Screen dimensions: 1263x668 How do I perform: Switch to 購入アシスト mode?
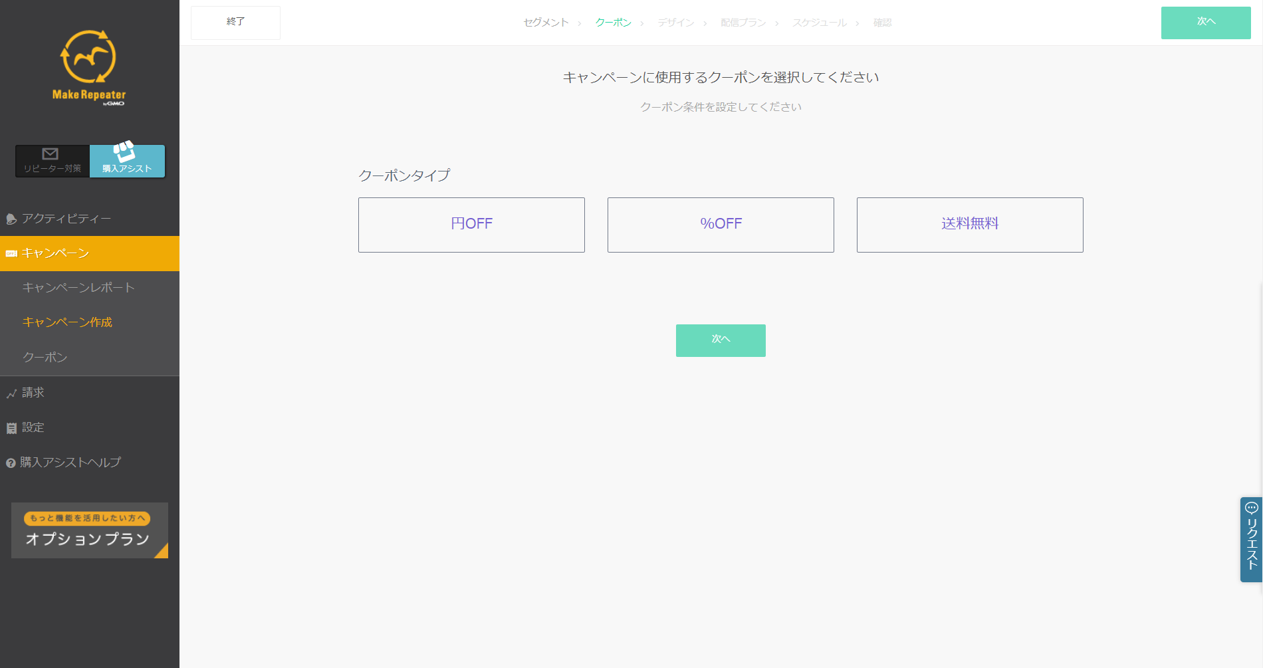tap(127, 162)
